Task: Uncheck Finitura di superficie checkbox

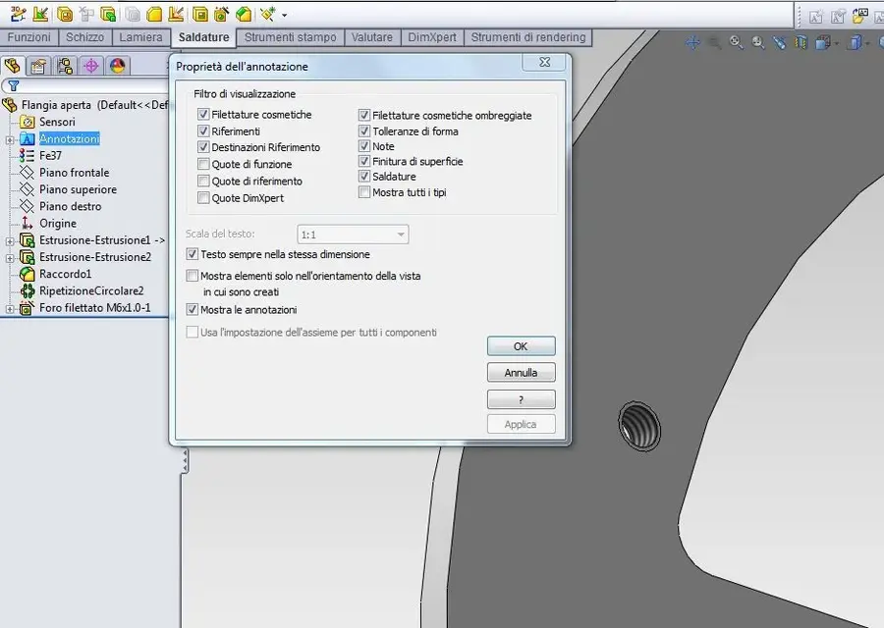Action: (x=364, y=161)
